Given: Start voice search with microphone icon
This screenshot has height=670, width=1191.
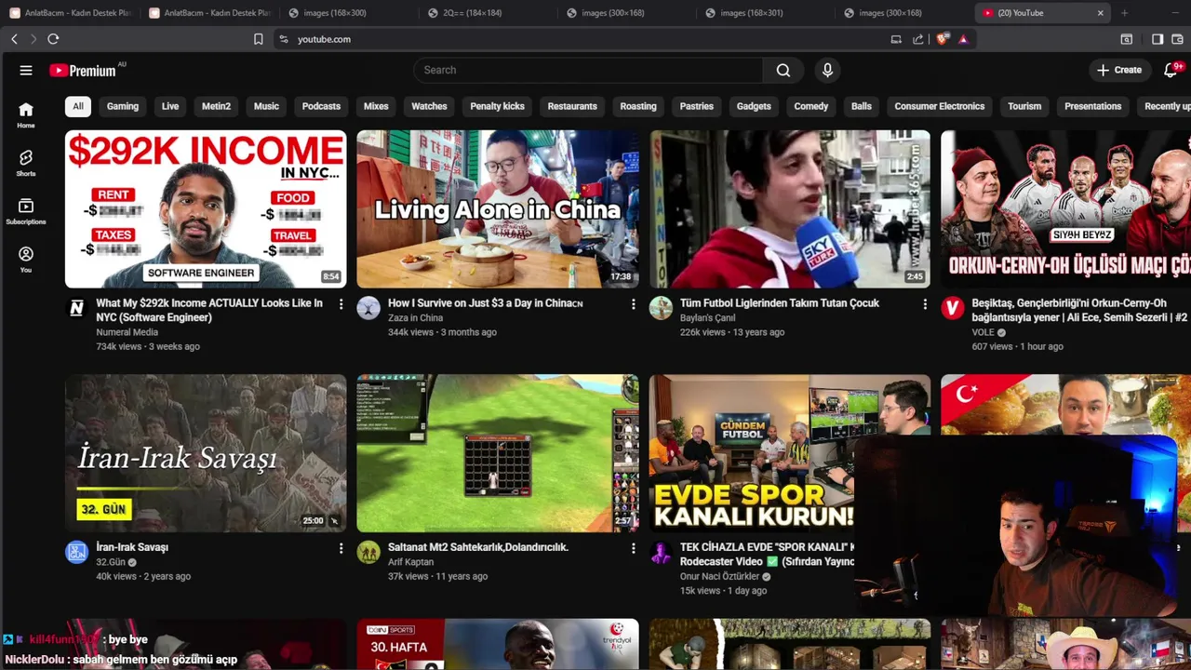Looking at the screenshot, I should [x=827, y=70].
